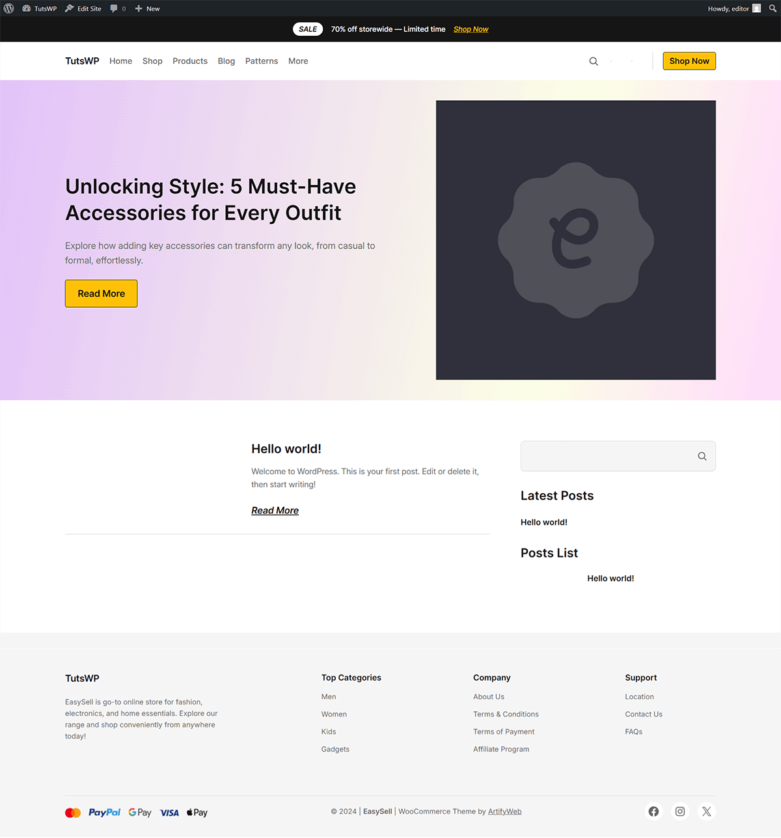Navigate to the Patterns menu item
The width and height of the screenshot is (781, 838).
pos(261,61)
